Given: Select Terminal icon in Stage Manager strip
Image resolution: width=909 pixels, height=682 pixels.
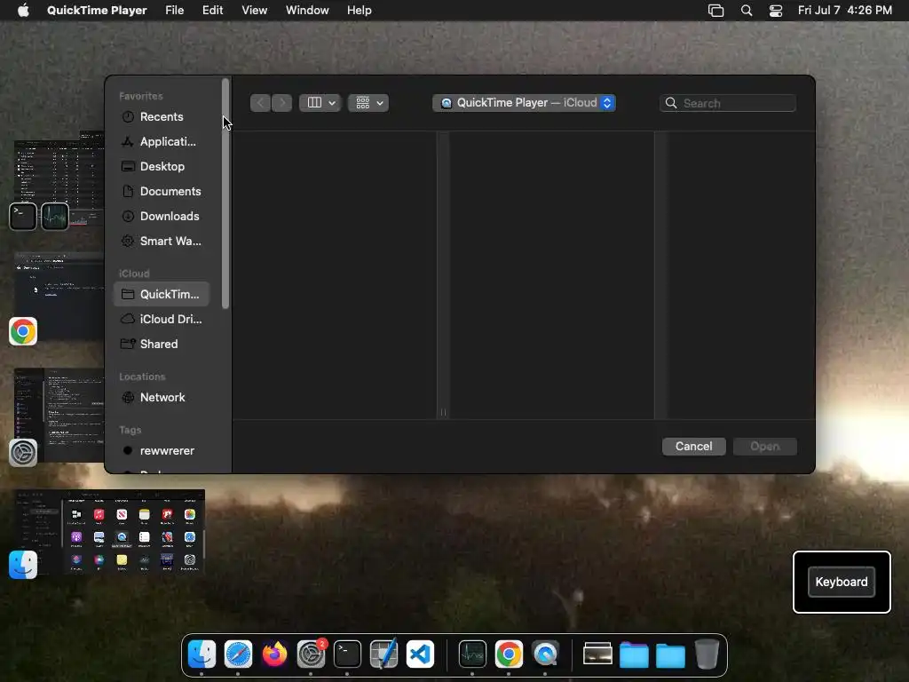Looking at the screenshot, I should coord(23,217).
